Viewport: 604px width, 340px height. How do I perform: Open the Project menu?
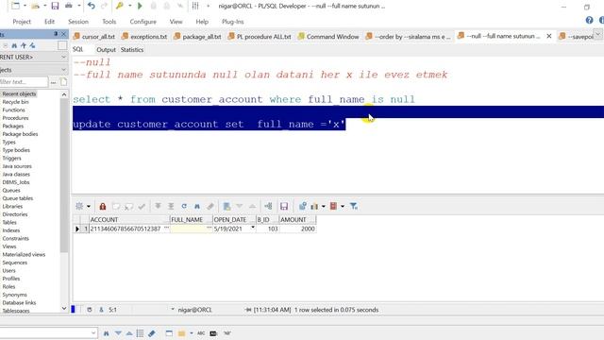(x=22, y=22)
